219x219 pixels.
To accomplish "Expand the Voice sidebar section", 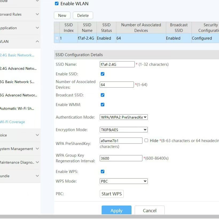I will 37,135.
